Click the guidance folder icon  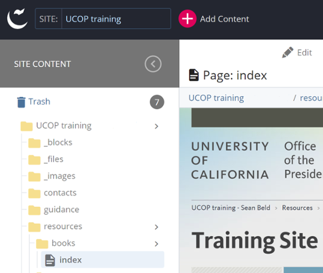tap(34, 210)
